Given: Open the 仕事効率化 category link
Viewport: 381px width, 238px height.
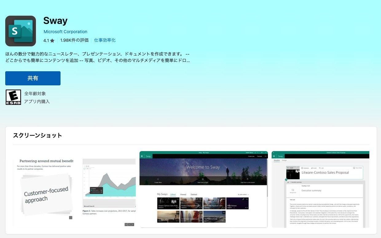Looking at the screenshot, I should tap(105, 40).
